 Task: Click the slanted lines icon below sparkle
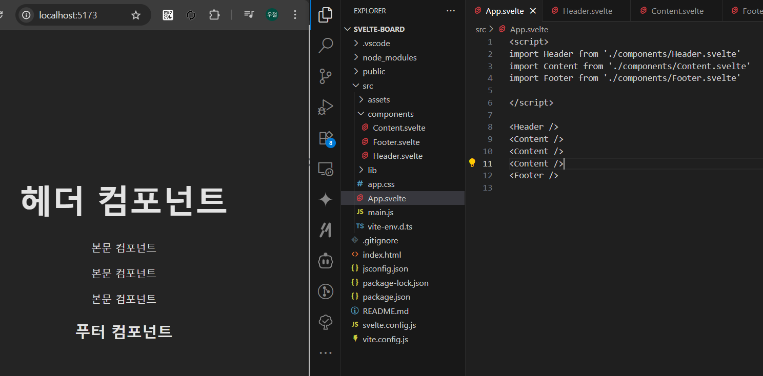(x=326, y=230)
